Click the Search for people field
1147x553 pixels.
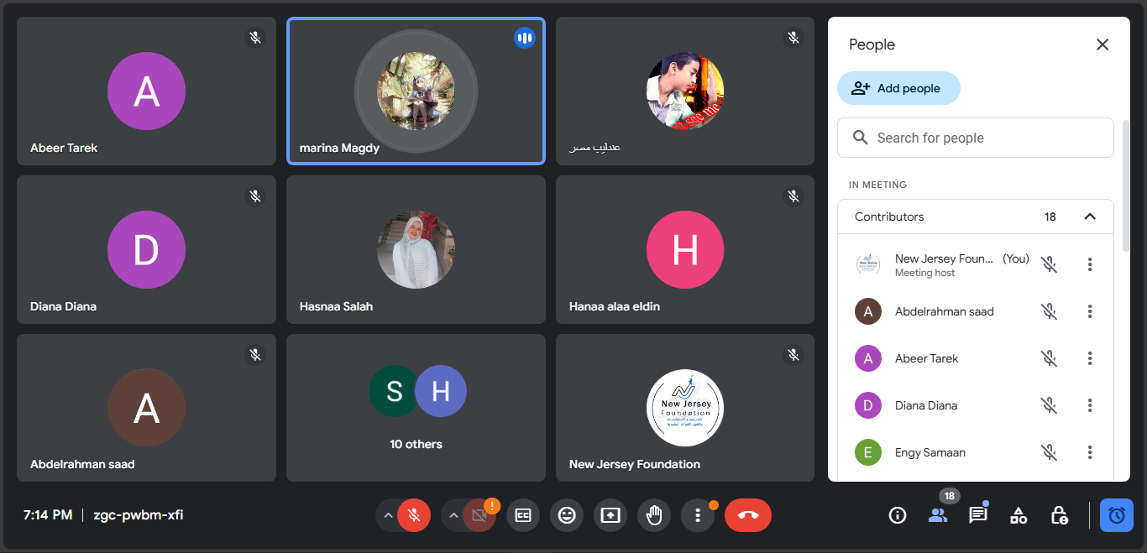(976, 138)
